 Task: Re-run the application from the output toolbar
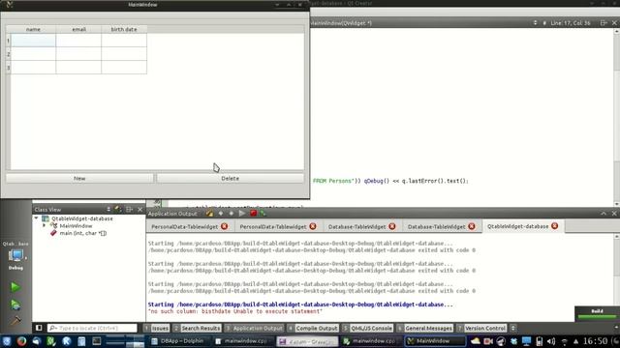click(x=242, y=214)
